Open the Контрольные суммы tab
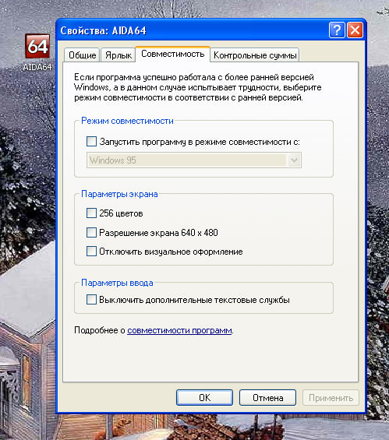The image size is (389, 440). click(x=255, y=55)
